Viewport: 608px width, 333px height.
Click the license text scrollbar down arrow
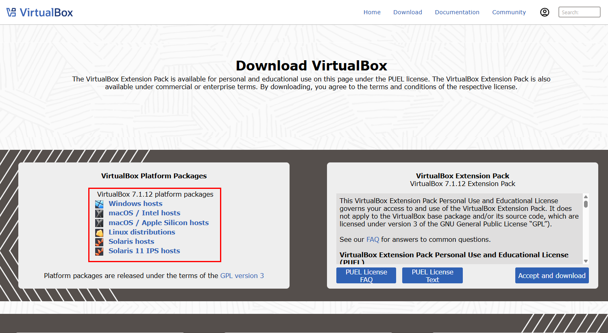[586, 261]
